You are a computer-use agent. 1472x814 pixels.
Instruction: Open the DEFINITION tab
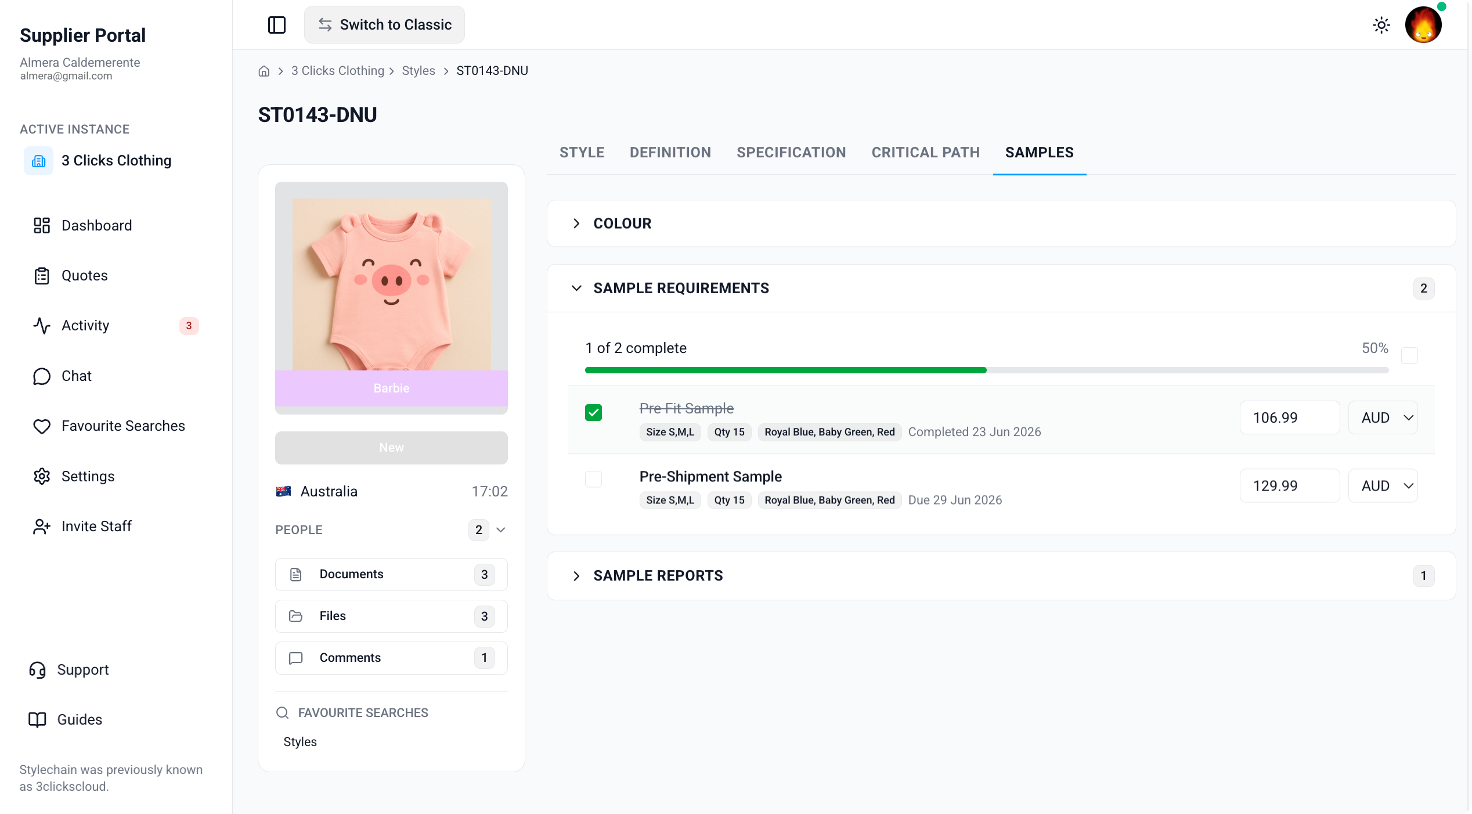670,153
